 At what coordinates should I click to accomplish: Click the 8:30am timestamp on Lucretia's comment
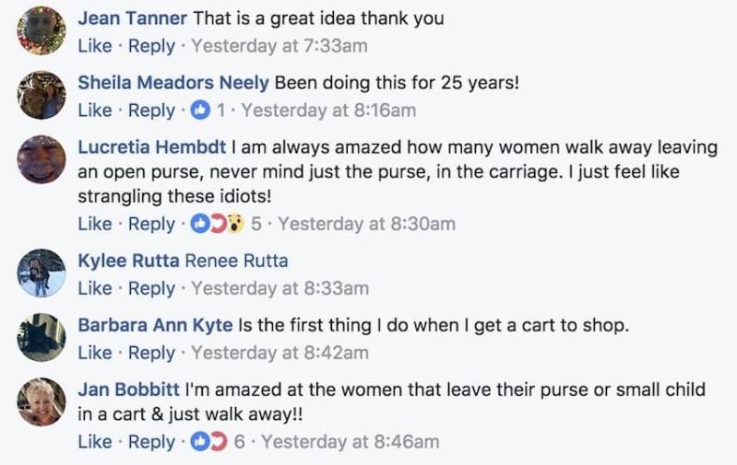pos(366,224)
